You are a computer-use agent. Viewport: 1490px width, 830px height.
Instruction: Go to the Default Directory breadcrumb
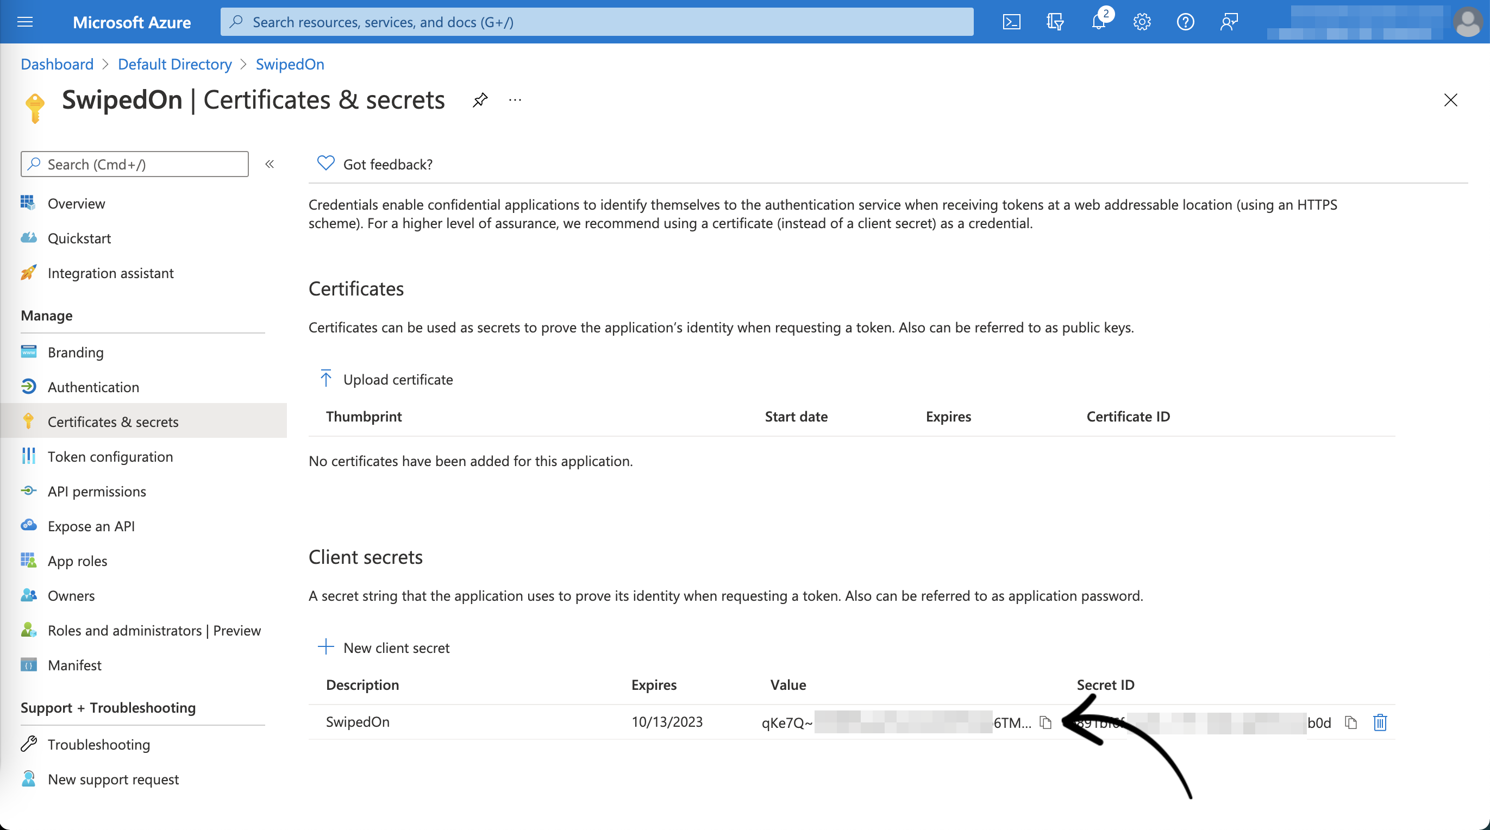[174, 64]
